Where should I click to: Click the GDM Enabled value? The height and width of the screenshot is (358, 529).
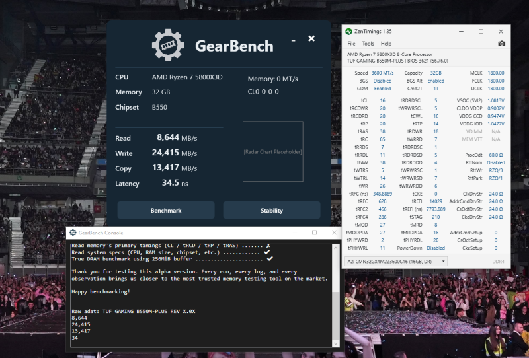pyautogui.click(x=382, y=89)
